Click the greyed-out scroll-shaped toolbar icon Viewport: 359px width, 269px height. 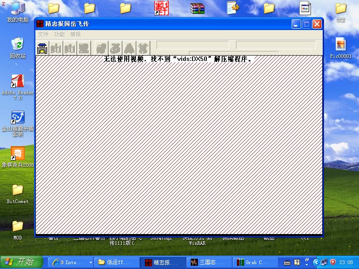(x=84, y=48)
